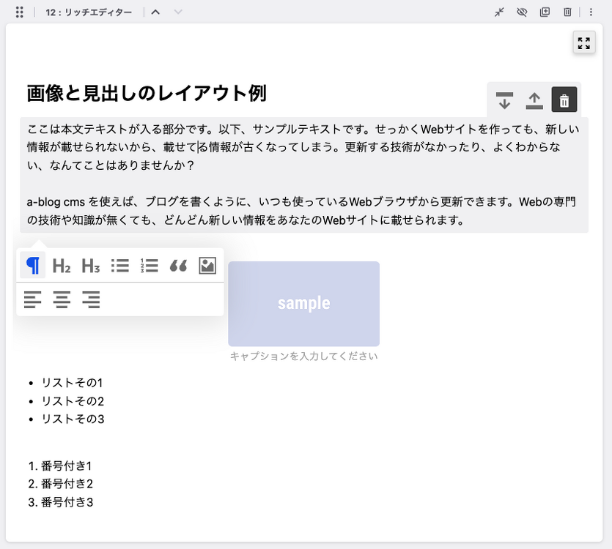612x549 pixels.
Task: Toggle unit visibility with eye icon
Action: click(x=522, y=12)
